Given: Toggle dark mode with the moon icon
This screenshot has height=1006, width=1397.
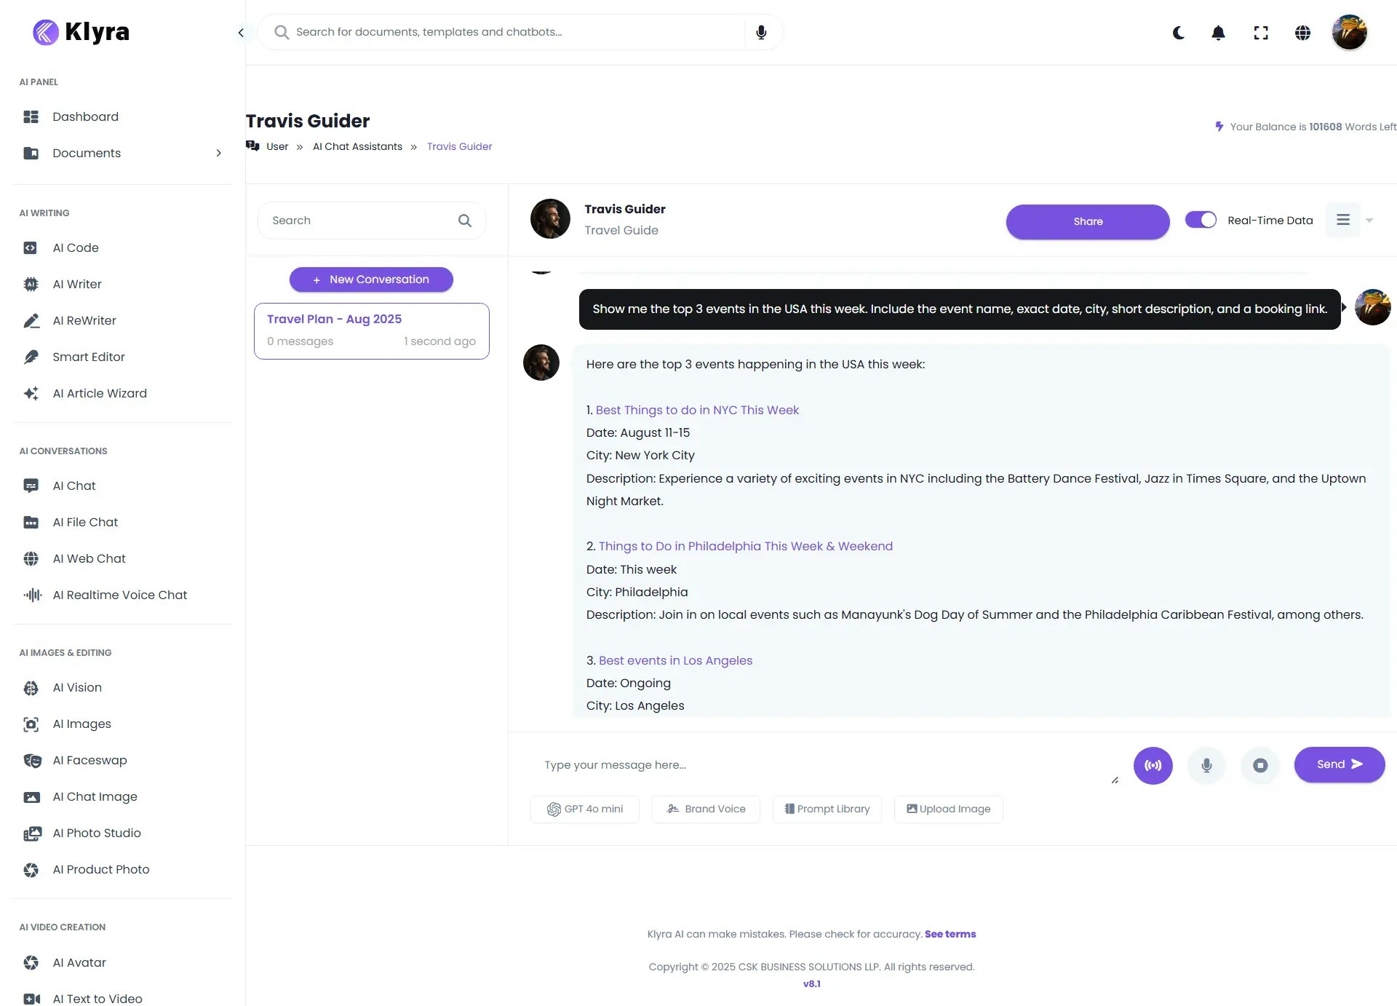Looking at the screenshot, I should tap(1179, 33).
